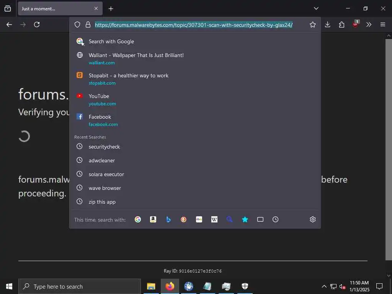Image resolution: width=392 pixels, height=294 pixels.
Task: Open tracking protection shield icon
Action: point(77,24)
